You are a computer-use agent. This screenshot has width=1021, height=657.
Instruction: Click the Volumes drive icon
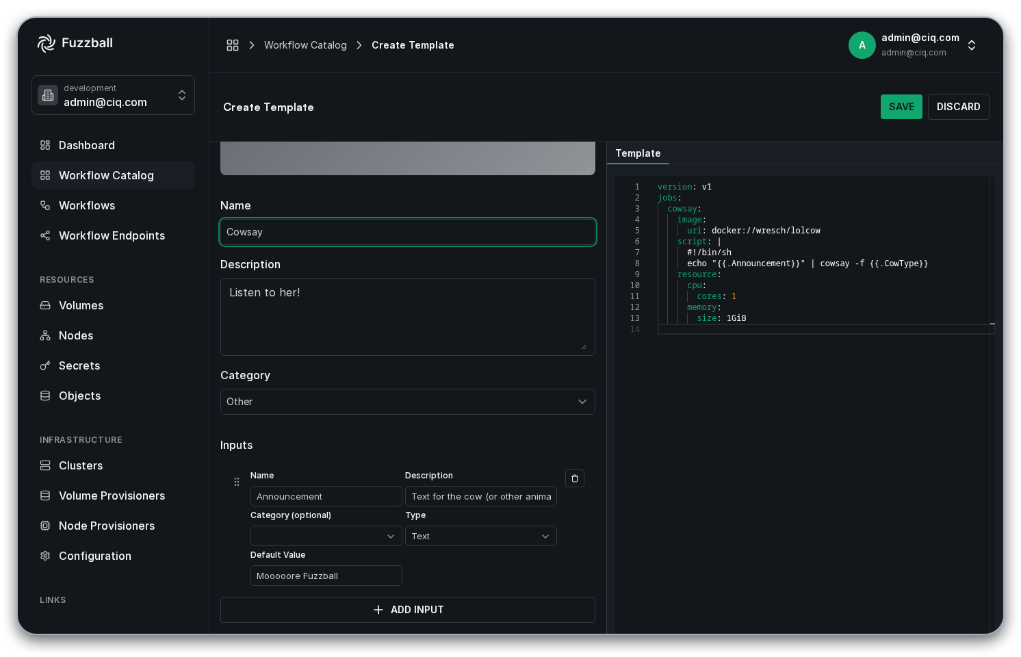pos(45,305)
